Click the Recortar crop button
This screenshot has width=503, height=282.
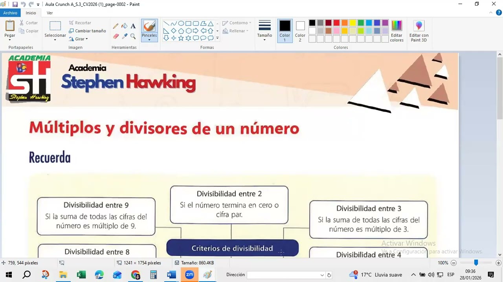(80, 23)
